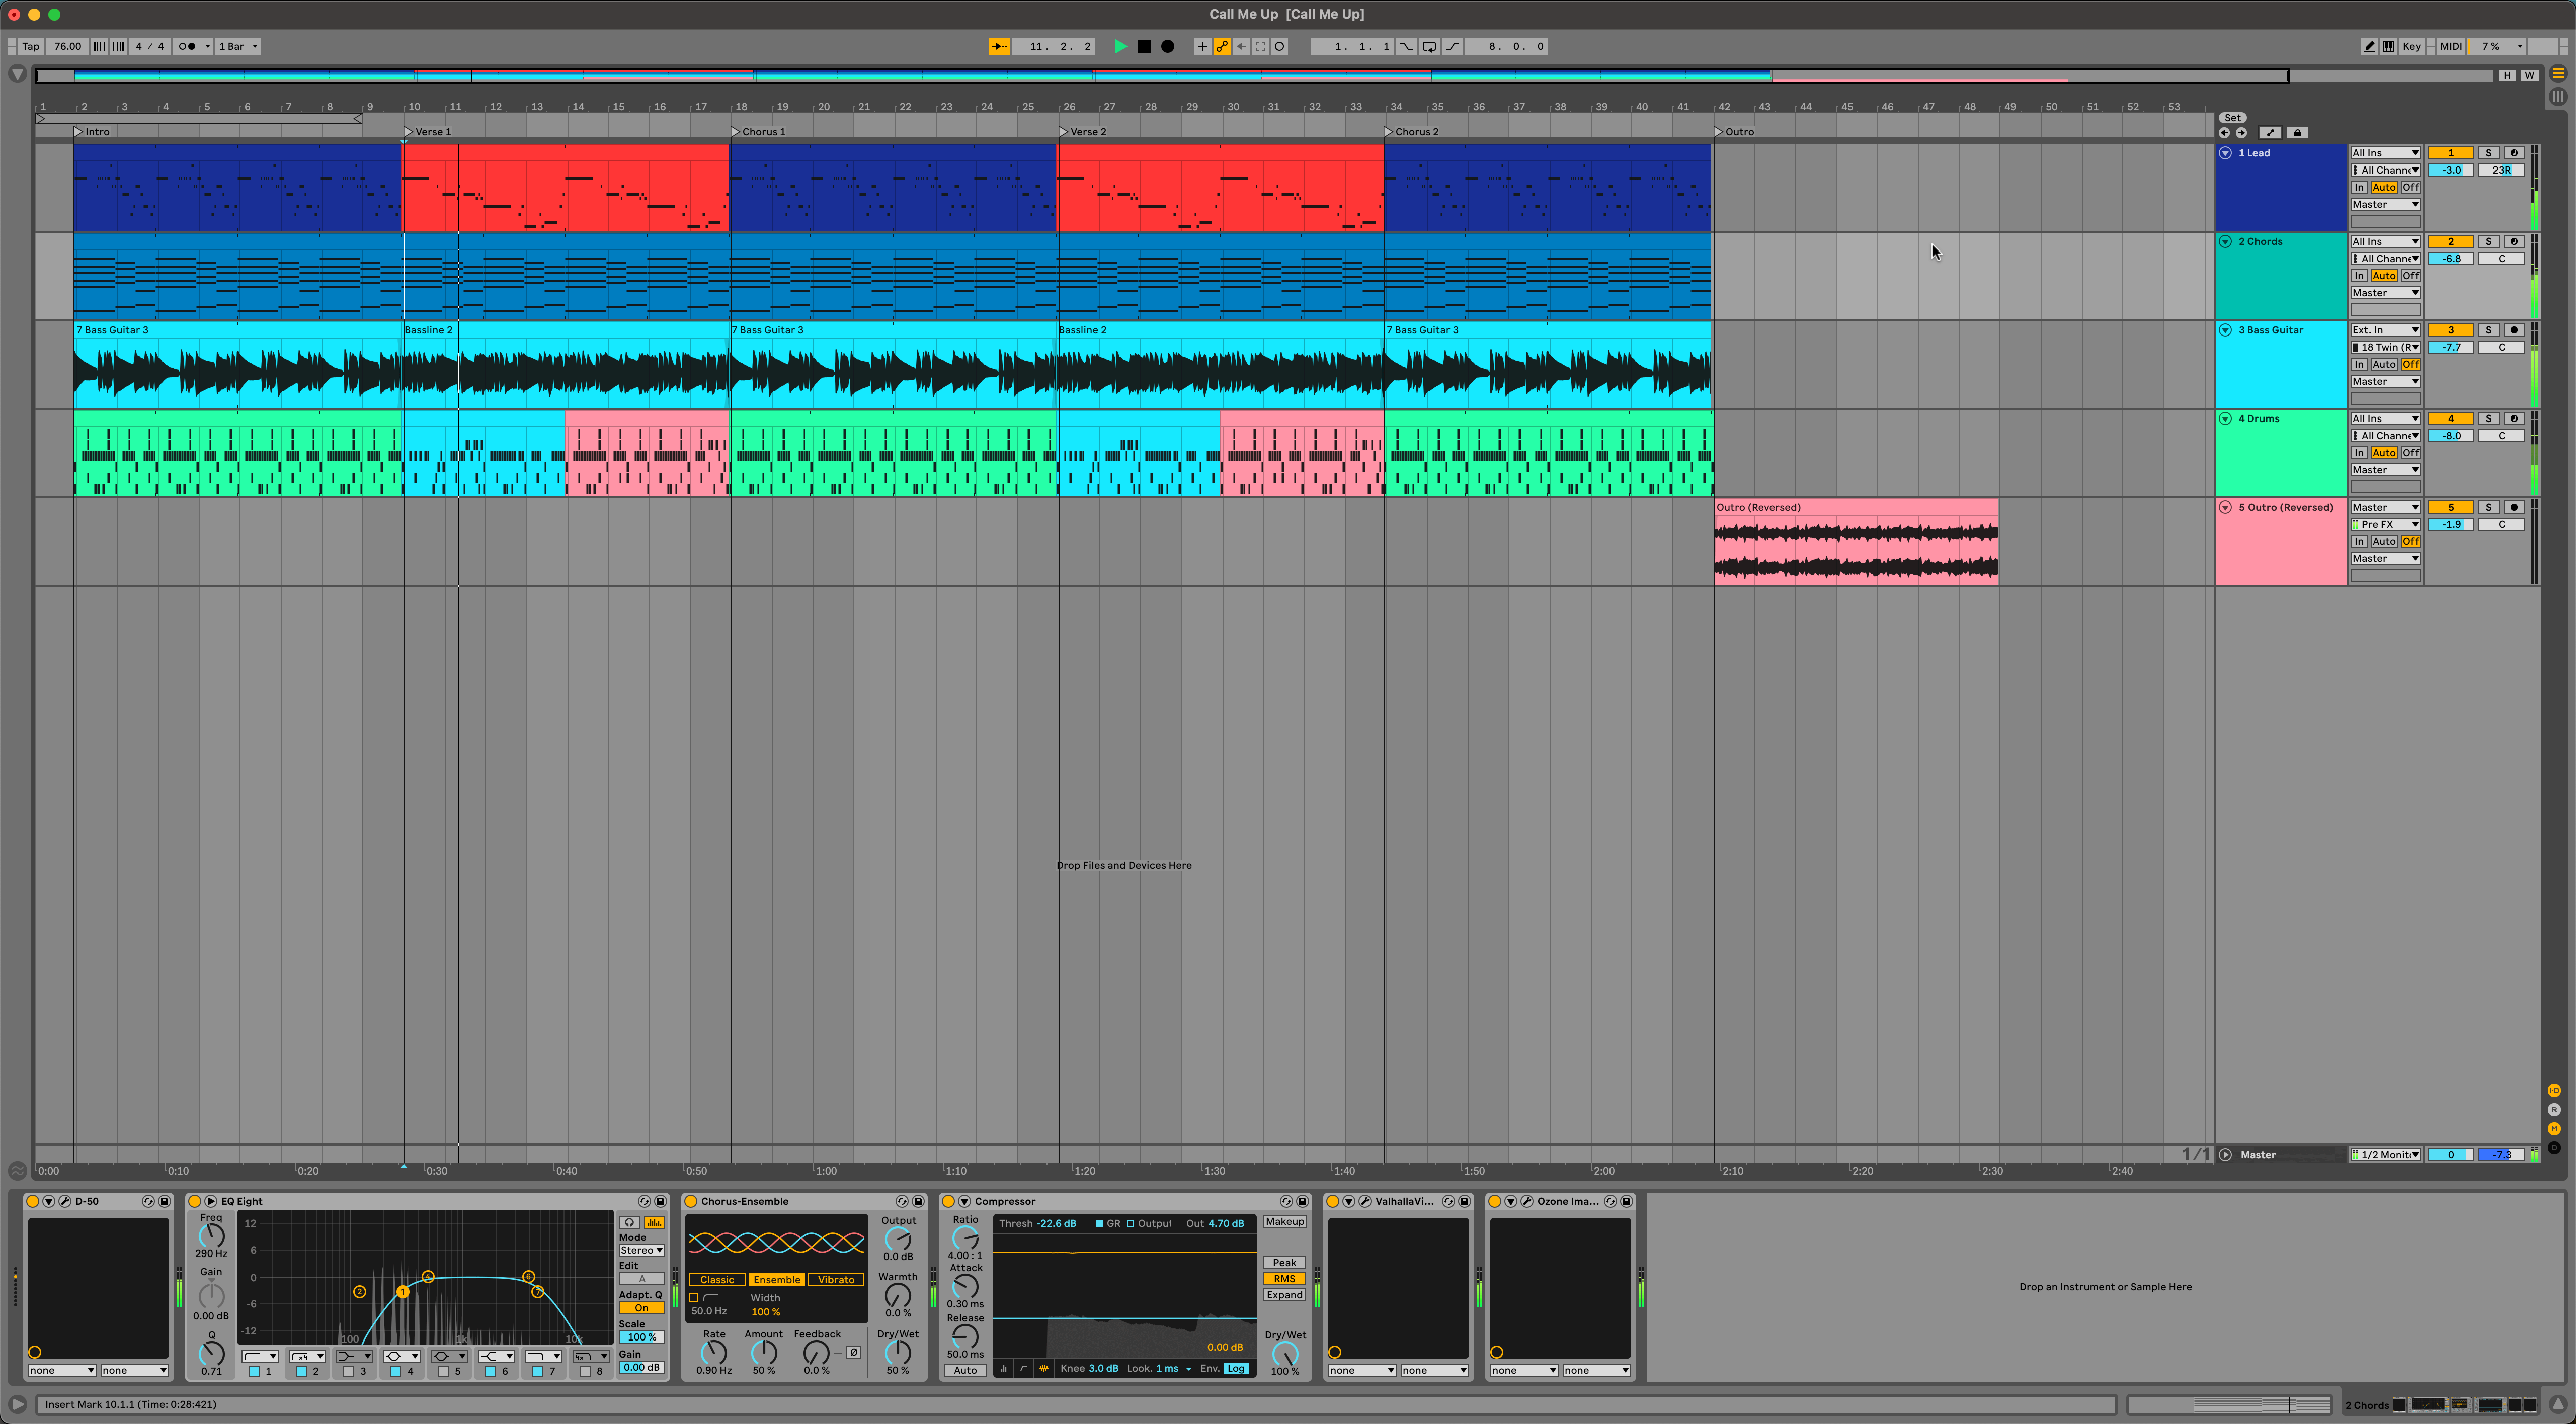Click the Makeup button on the Compressor
The width and height of the screenshot is (2576, 1424).
[1285, 1221]
